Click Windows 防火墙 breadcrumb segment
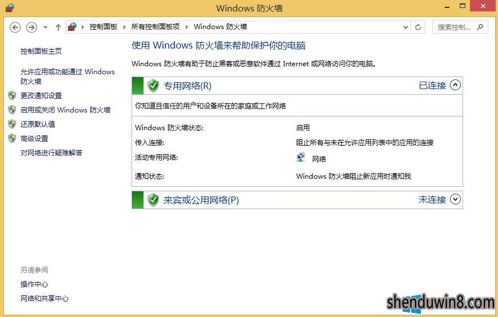This screenshot has width=498, height=317. click(221, 27)
